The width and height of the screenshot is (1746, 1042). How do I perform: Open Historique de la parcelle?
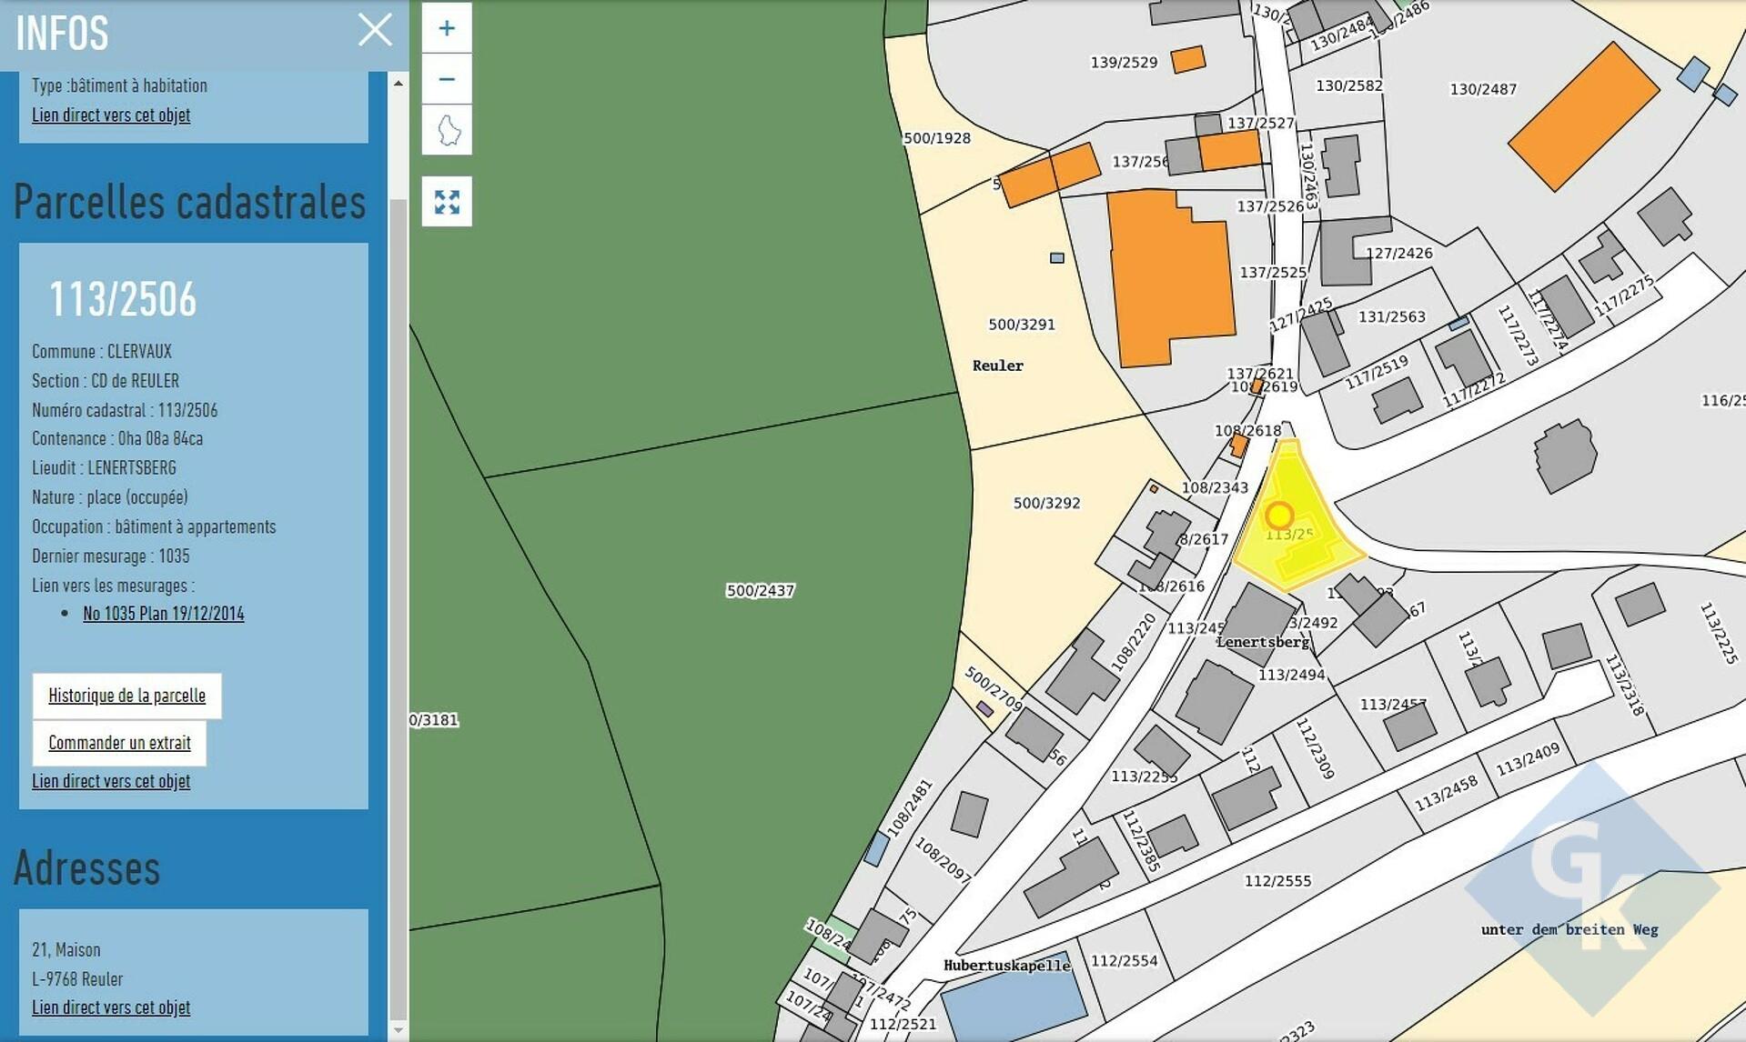pyautogui.click(x=126, y=696)
